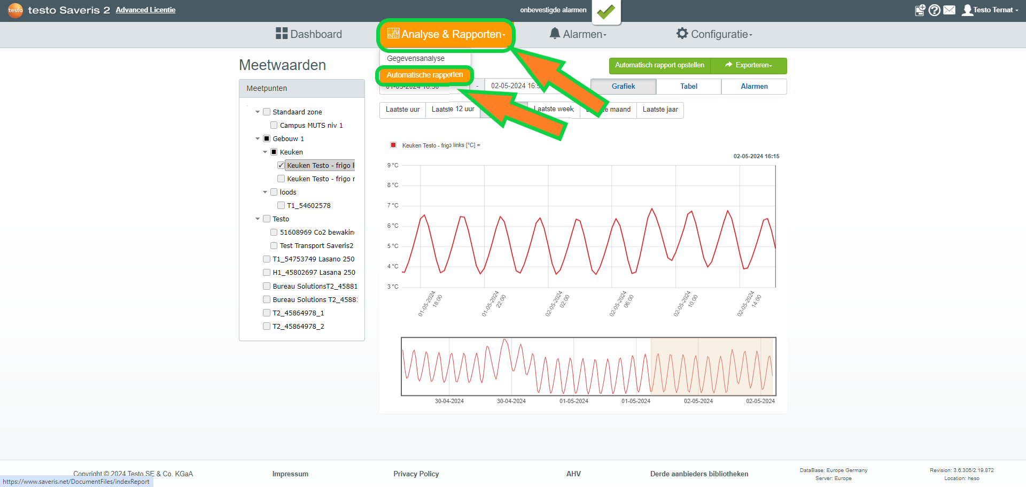Collapse the Testo tree node
This screenshot has width=1026, height=487.
[258, 219]
